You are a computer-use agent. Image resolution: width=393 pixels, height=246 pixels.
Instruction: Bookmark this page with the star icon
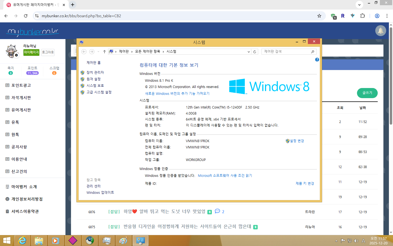point(319,16)
